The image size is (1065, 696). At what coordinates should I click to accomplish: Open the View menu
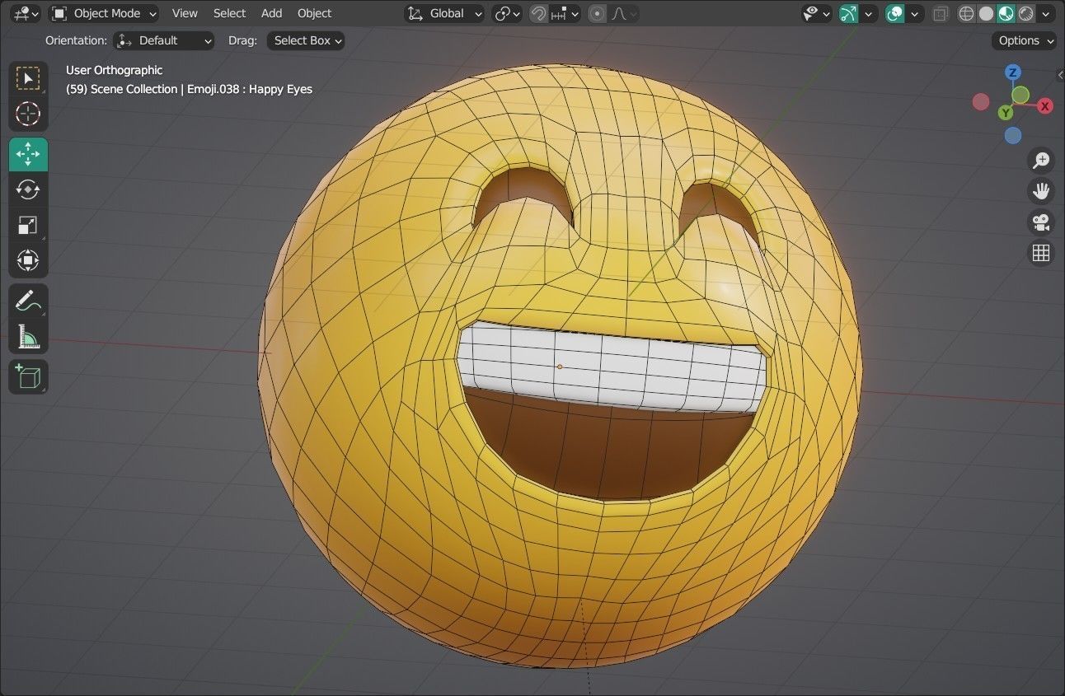pos(185,13)
